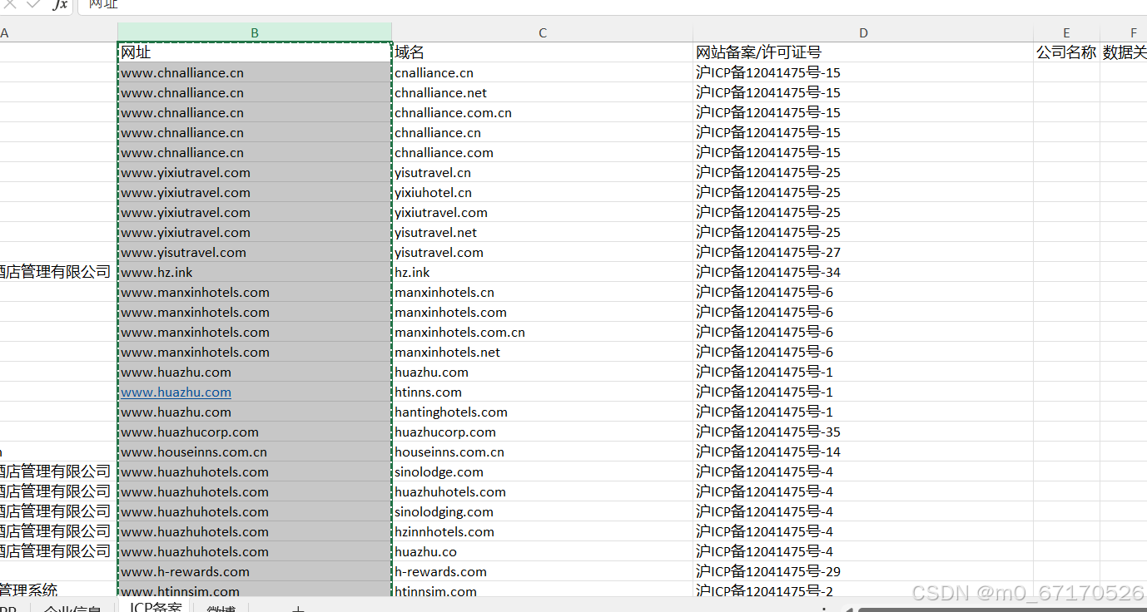Select the www.huazhucorp.com cell
The width and height of the screenshot is (1147, 612).
point(255,432)
